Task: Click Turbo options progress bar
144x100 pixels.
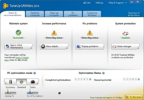Action: click(x=33, y=93)
